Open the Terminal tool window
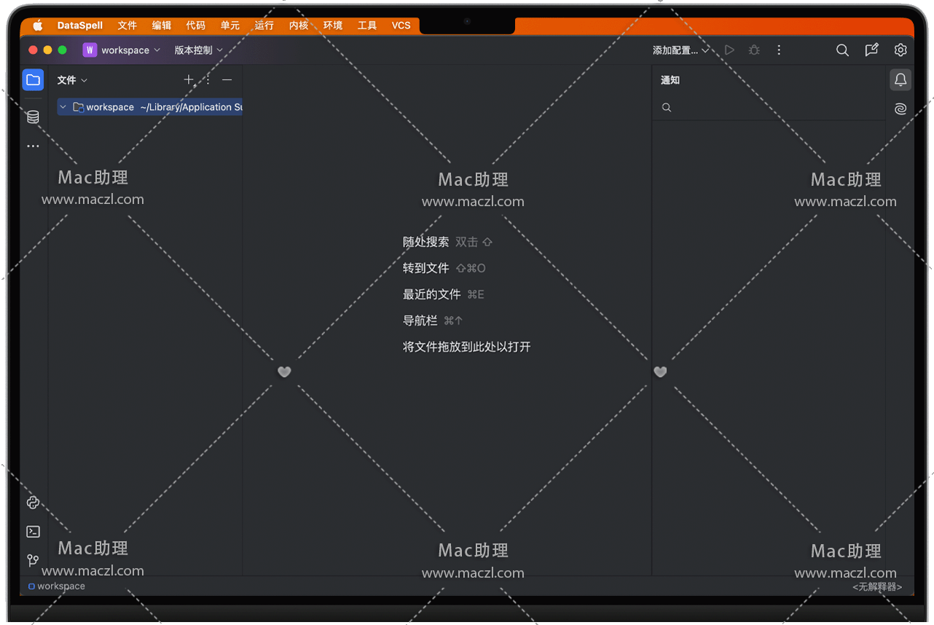The height and width of the screenshot is (625, 934). tap(33, 532)
